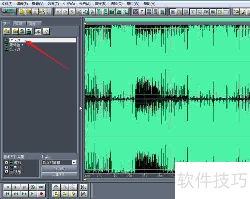Click the lightbulb help icon in Files panel
The image size is (250, 199).
point(46,31)
